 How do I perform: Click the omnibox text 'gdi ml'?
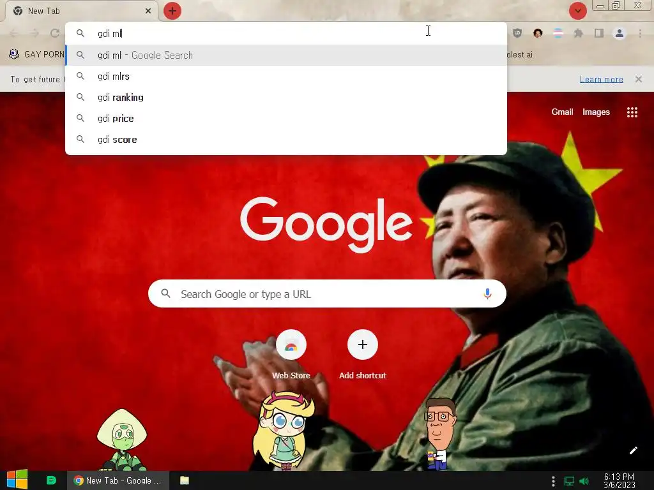pos(110,33)
